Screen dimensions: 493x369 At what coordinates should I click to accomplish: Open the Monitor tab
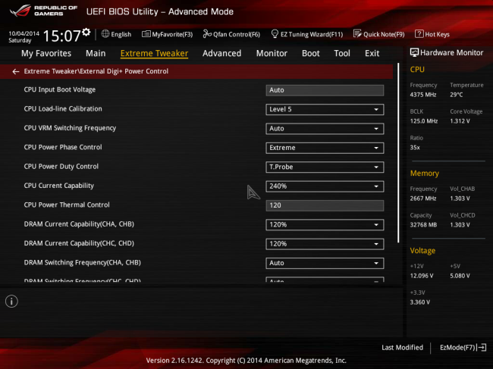(272, 53)
